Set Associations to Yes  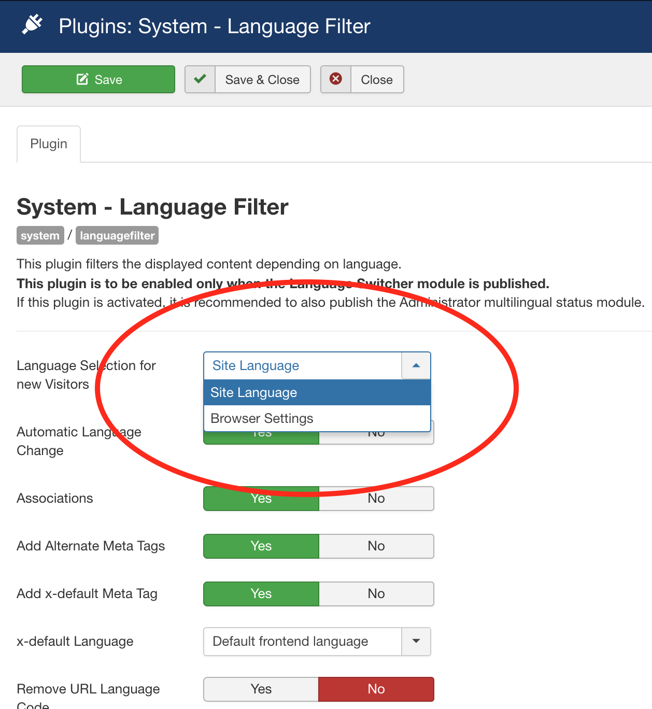coord(261,500)
